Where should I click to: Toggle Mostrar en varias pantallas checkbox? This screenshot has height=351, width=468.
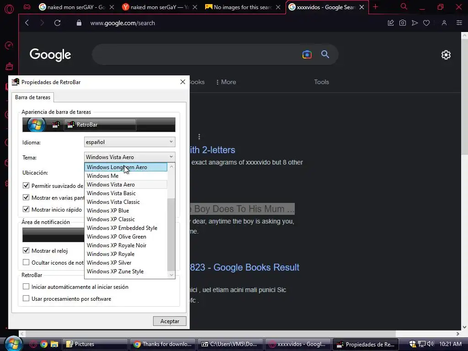click(x=26, y=197)
